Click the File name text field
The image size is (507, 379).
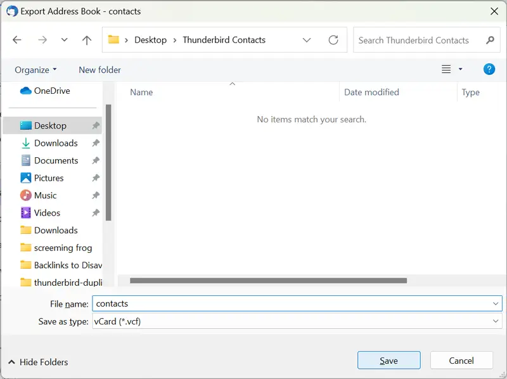pos(292,304)
